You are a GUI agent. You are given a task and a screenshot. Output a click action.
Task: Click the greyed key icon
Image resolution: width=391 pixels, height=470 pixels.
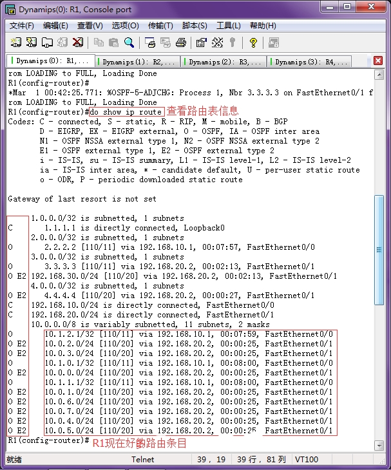point(233,42)
